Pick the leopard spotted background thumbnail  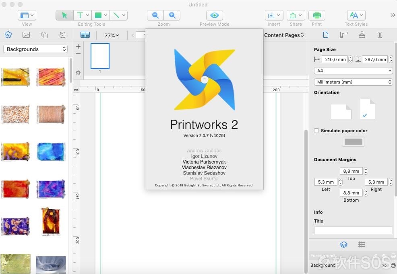click(15, 115)
